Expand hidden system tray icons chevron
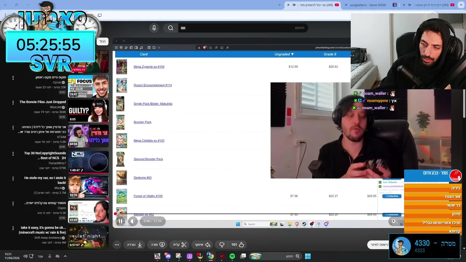The height and width of the screenshot is (262, 466). point(65,256)
